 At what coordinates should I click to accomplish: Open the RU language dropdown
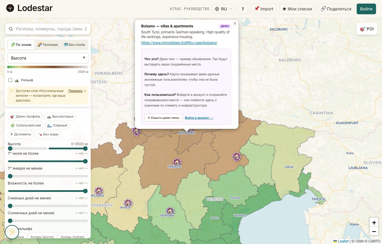point(224,9)
